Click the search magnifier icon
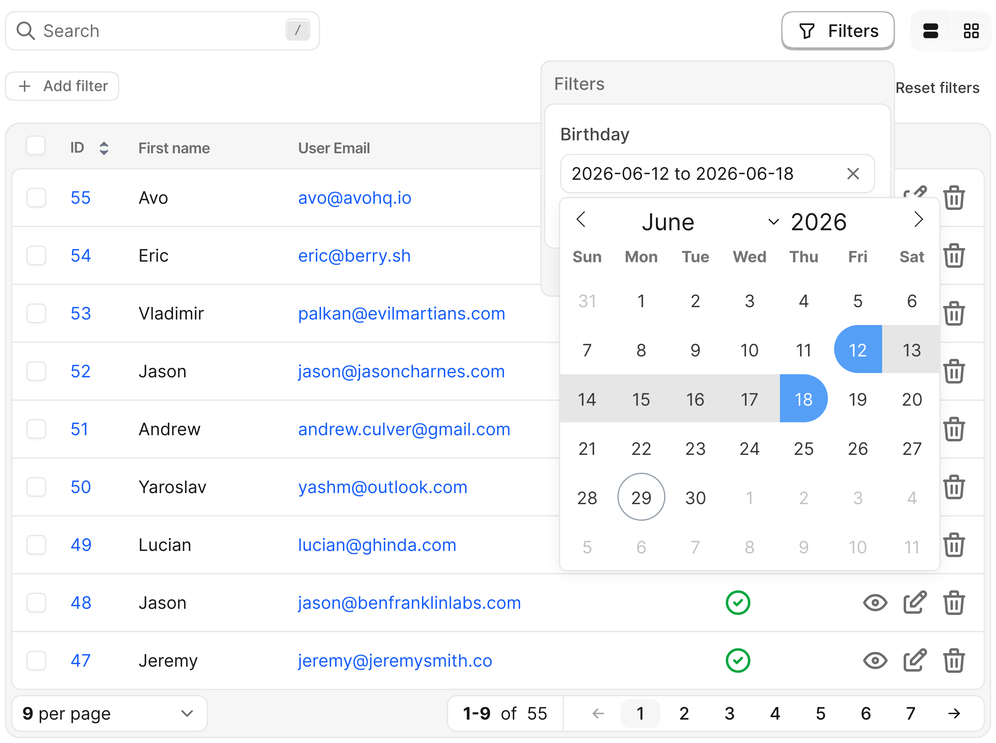Image resolution: width=996 pixels, height=743 pixels. (25, 31)
